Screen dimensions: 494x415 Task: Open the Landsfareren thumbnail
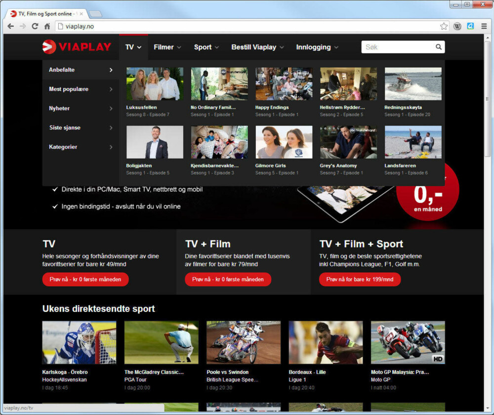coord(413,142)
